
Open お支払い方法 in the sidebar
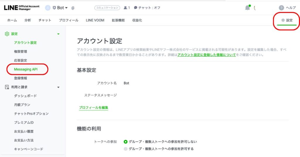[x=24, y=140]
